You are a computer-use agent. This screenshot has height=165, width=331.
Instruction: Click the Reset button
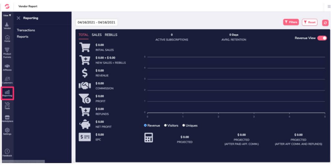(x=310, y=22)
